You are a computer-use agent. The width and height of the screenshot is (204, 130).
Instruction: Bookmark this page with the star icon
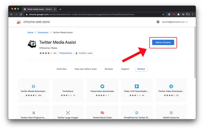tap(163, 15)
